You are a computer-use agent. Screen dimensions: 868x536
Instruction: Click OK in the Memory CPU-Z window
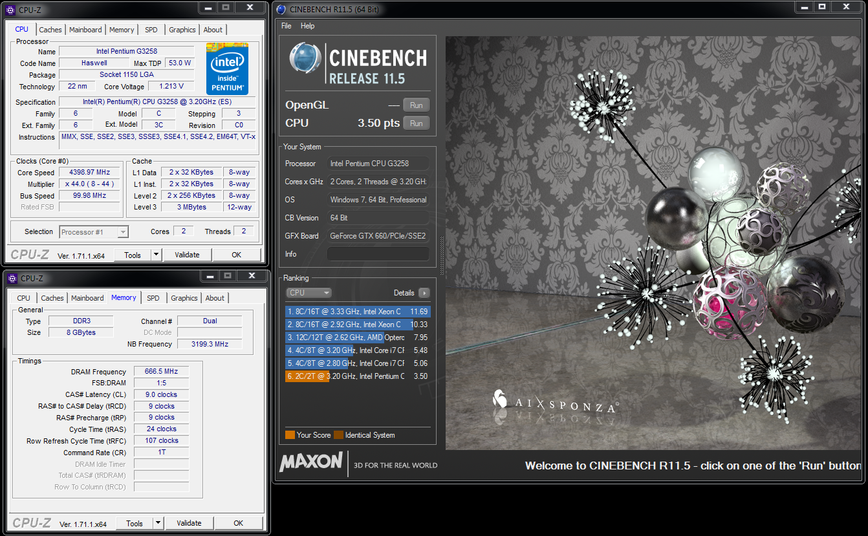[239, 523]
